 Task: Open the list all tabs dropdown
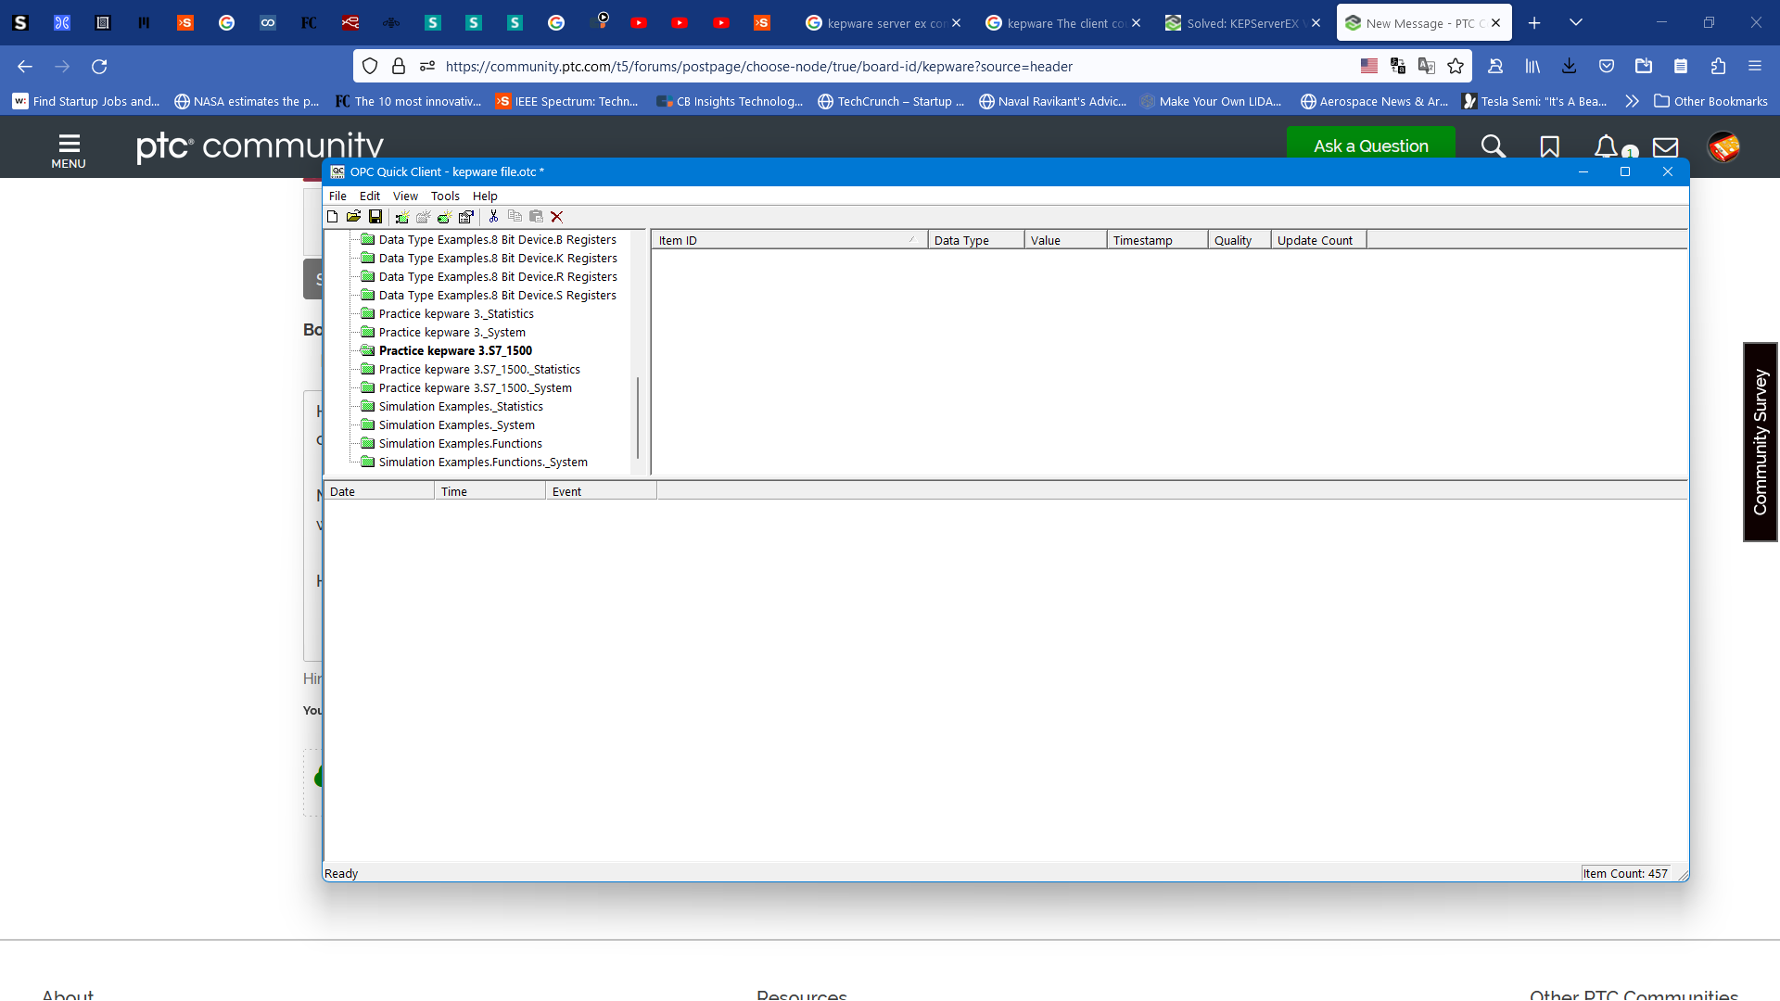pos(1575,22)
